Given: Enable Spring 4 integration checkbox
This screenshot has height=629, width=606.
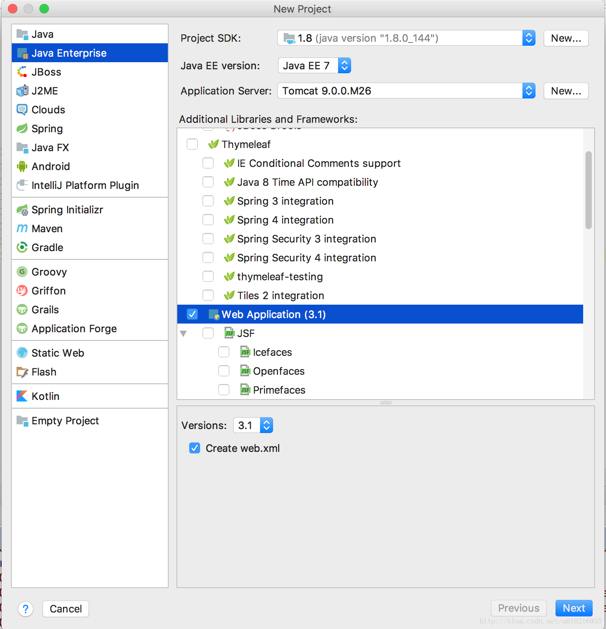Looking at the screenshot, I should (x=208, y=220).
